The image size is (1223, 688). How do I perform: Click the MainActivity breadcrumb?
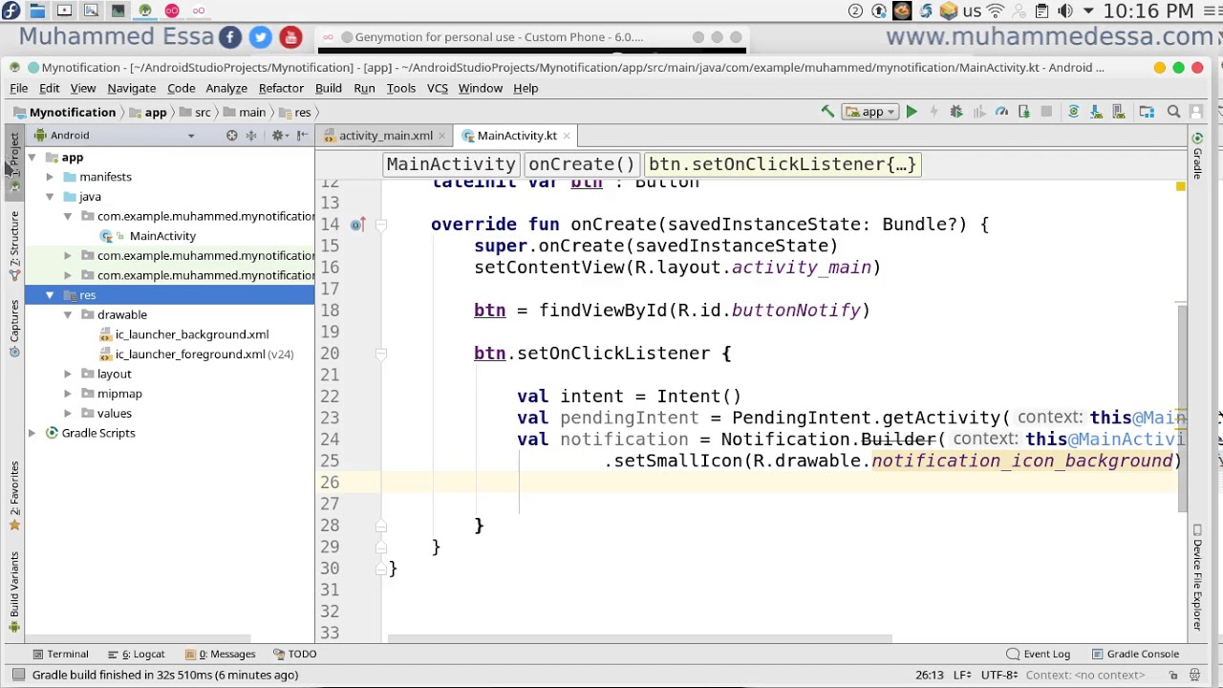pos(451,164)
